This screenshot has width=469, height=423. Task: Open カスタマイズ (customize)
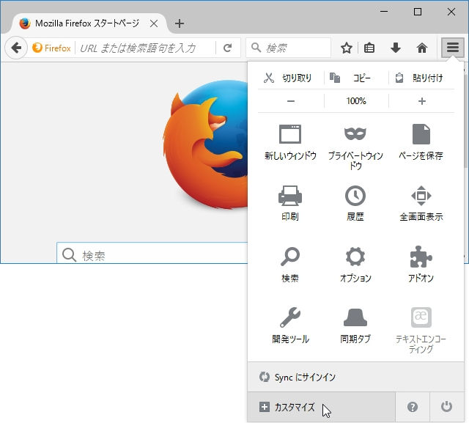tap(321, 407)
